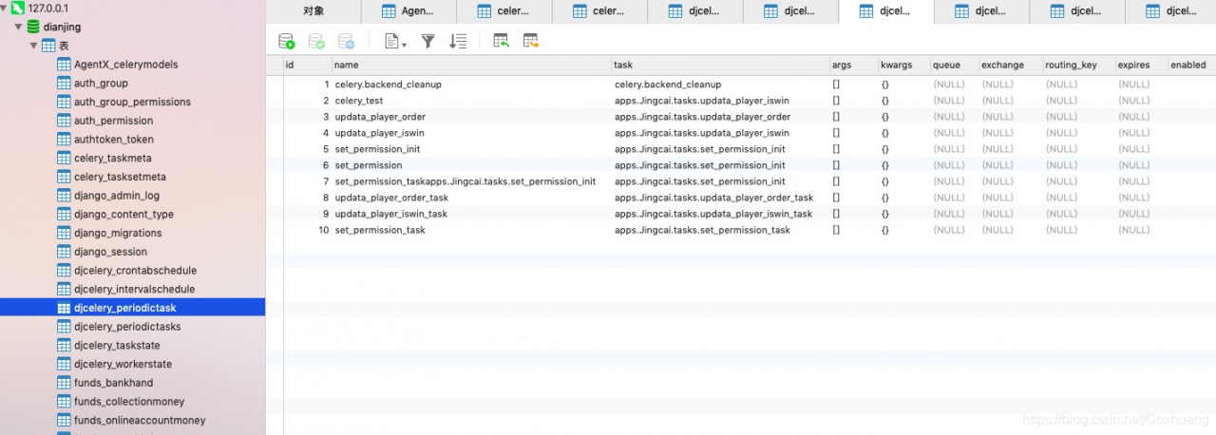Click the args column header

coord(854,65)
